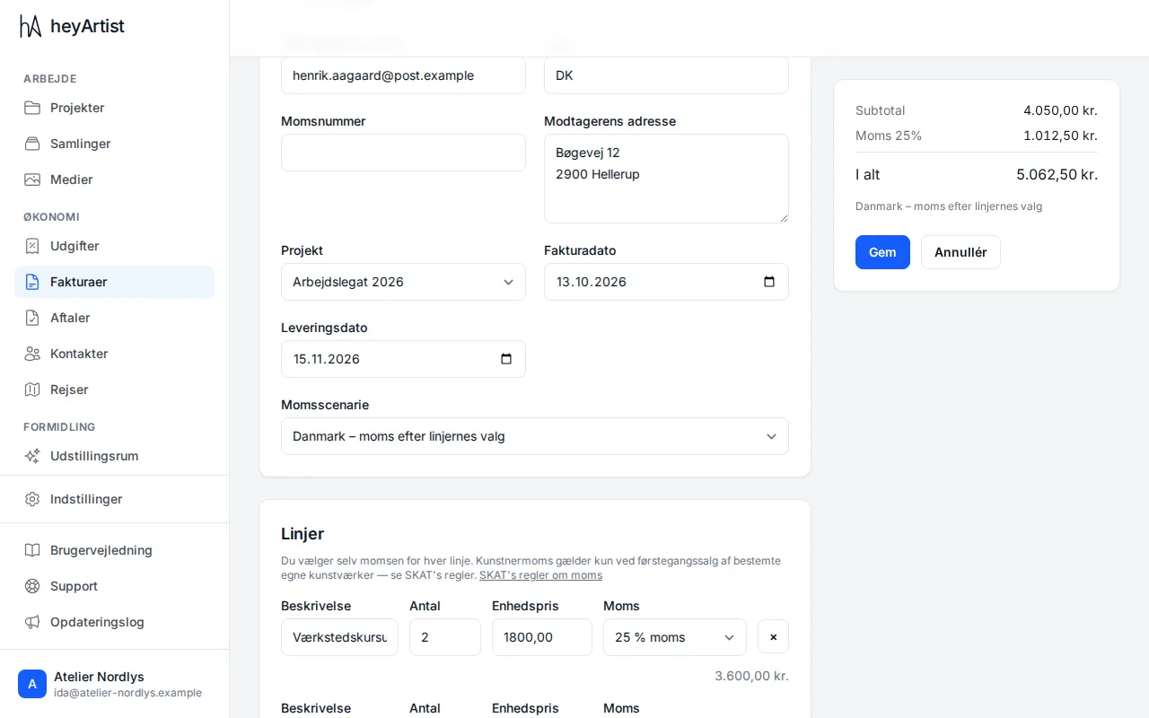This screenshot has height=718, width=1149.
Task: Edit the Antal field showing 2
Action: 445,637
